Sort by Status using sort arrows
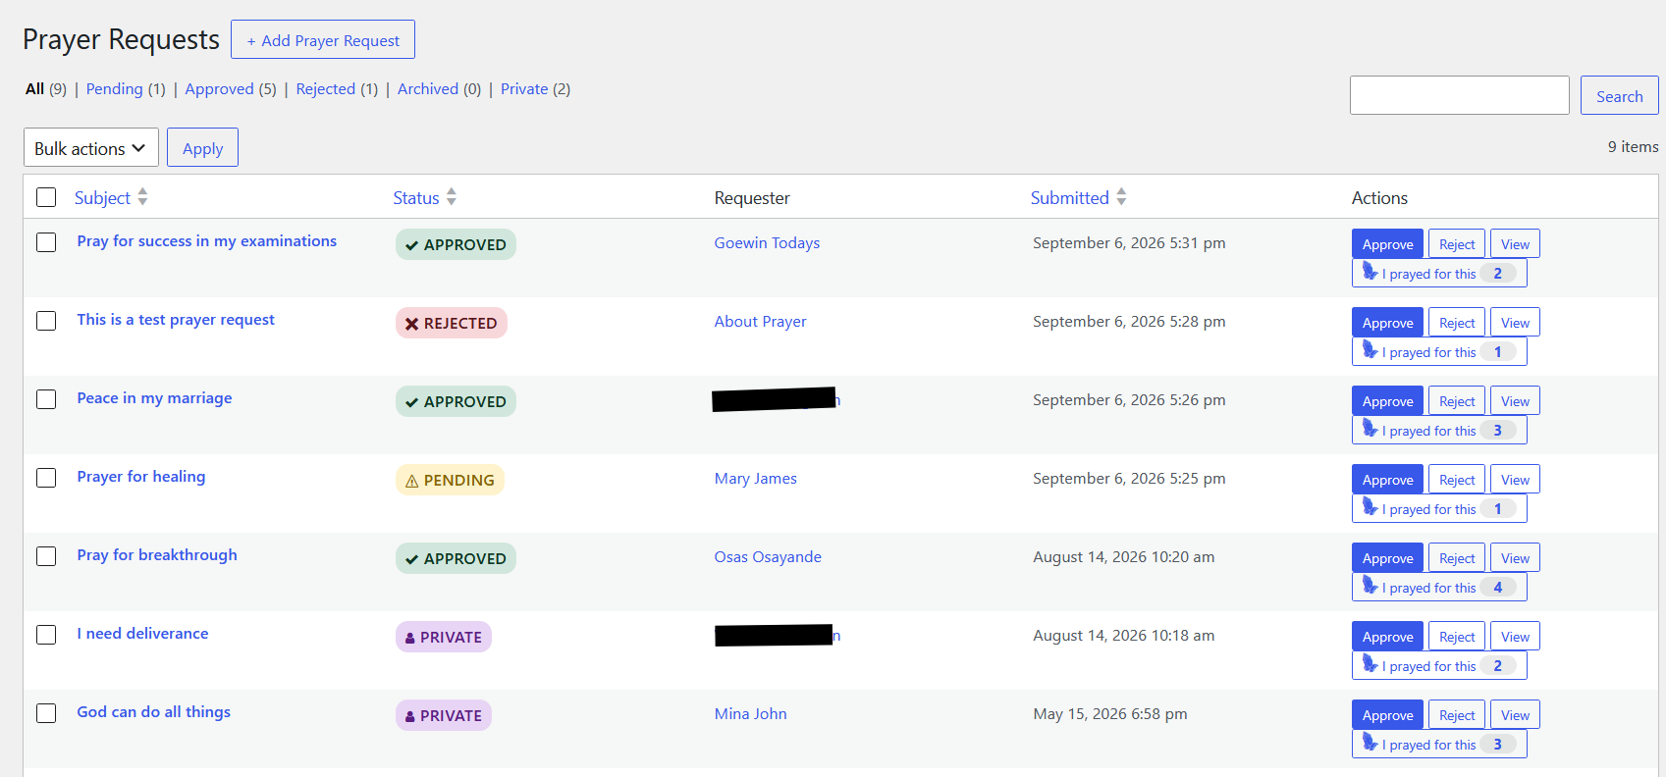The height and width of the screenshot is (777, 1666). (452, 197)
